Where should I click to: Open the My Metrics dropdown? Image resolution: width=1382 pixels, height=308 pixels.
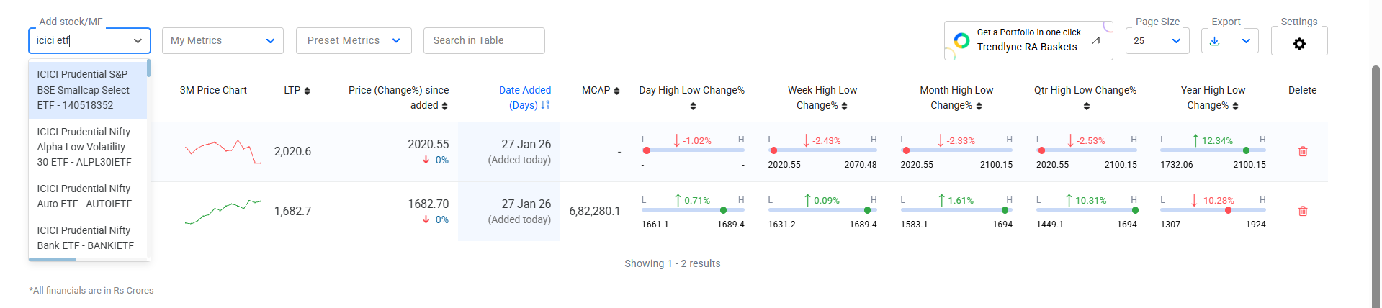(x=223, y=41)
